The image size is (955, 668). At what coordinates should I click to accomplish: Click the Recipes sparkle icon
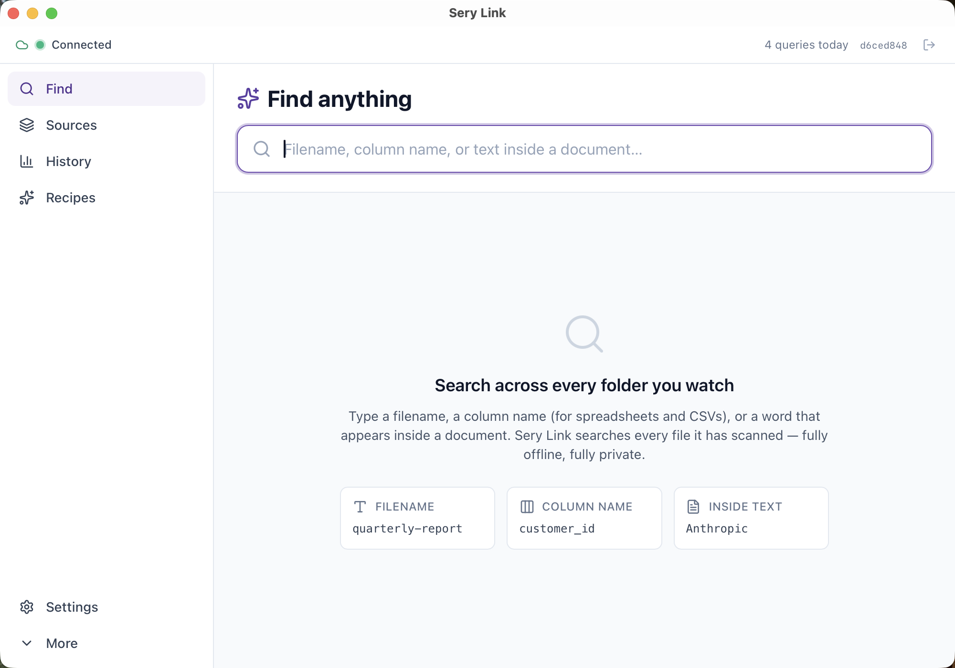pos(27,198)
